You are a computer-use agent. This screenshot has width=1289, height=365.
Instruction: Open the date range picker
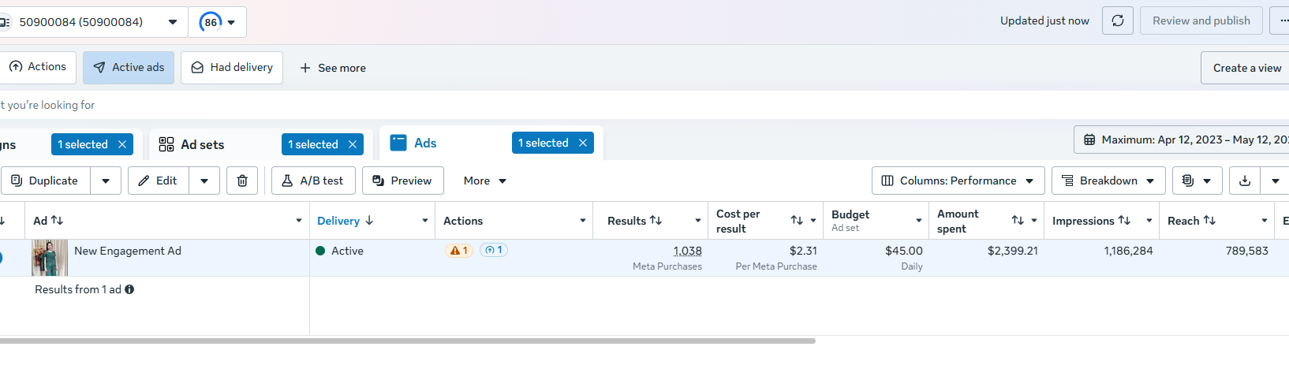(x=1182, y=140)
